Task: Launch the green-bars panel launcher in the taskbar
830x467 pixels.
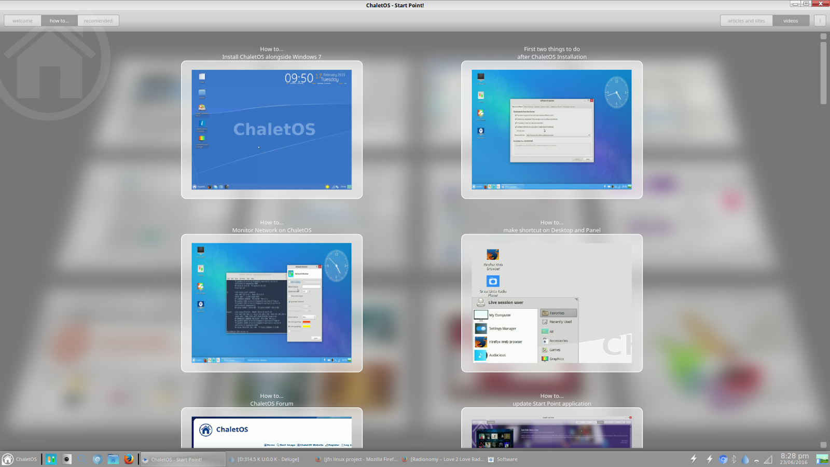Action: click(51, 459)
